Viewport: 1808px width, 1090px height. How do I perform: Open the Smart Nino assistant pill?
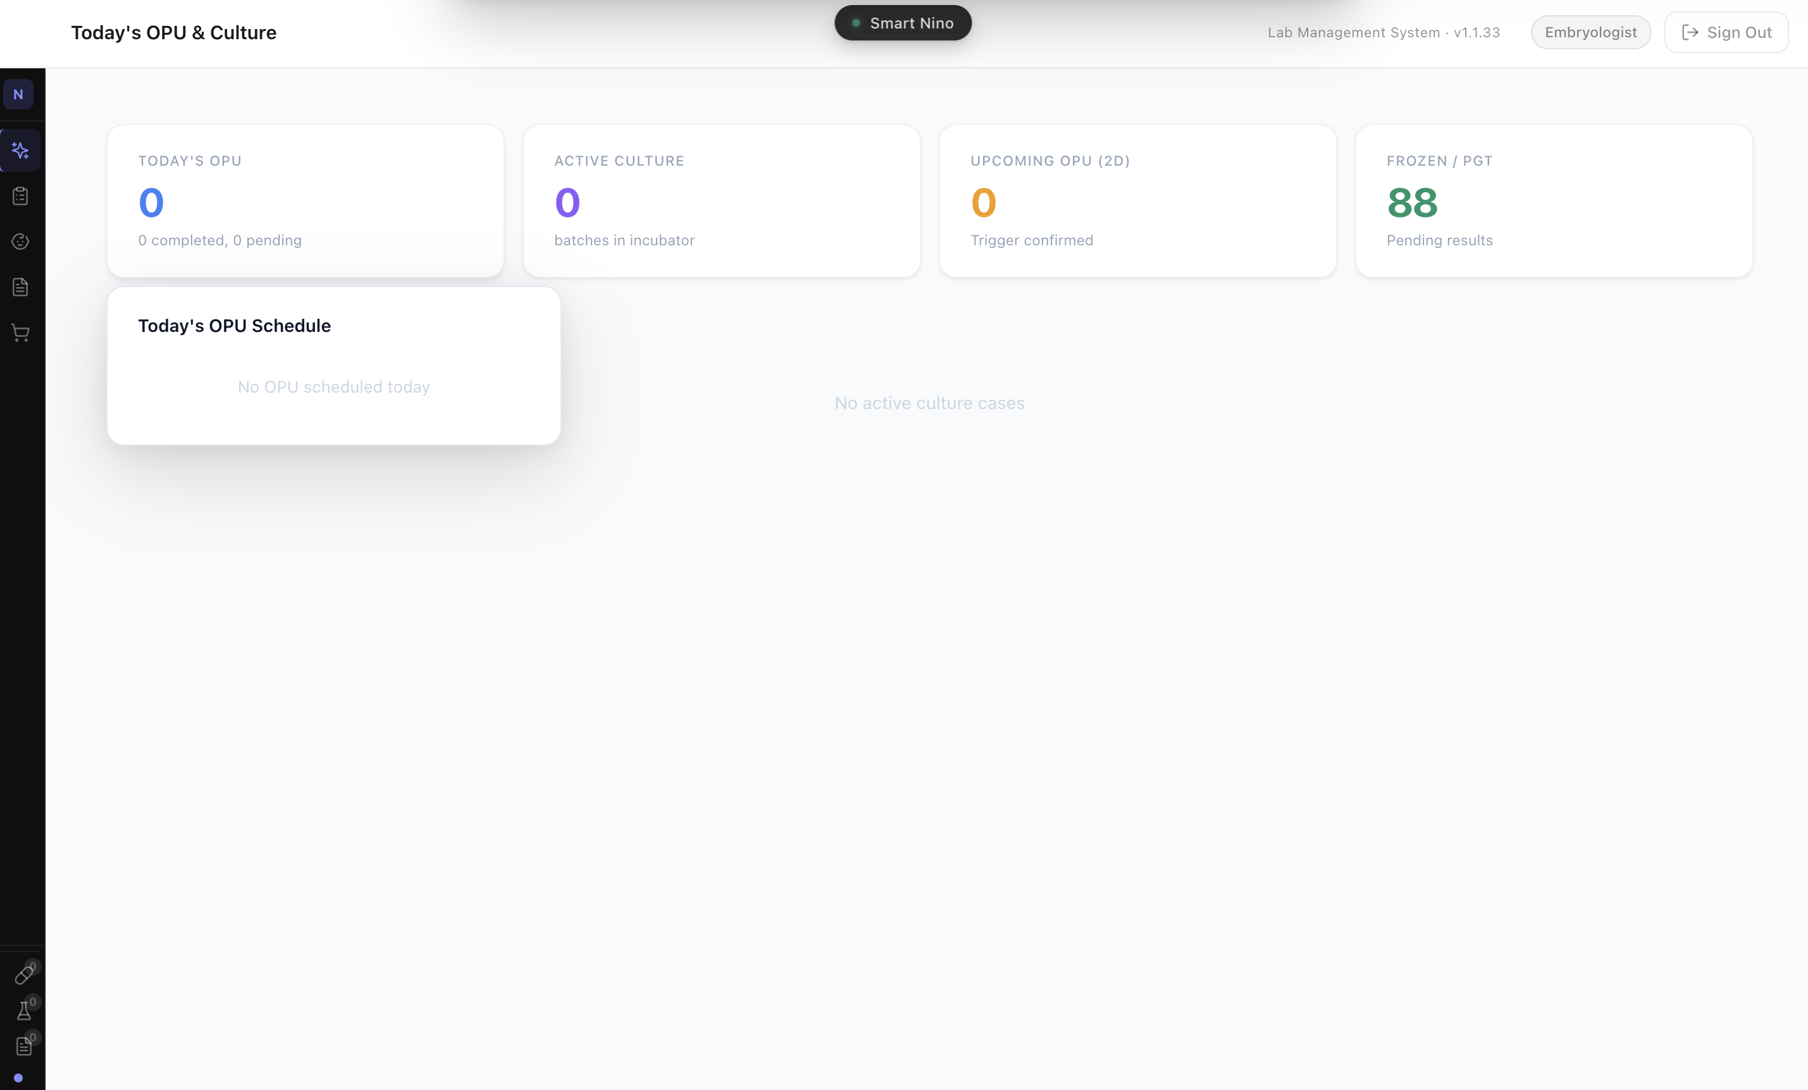click(x=903, y=23)
